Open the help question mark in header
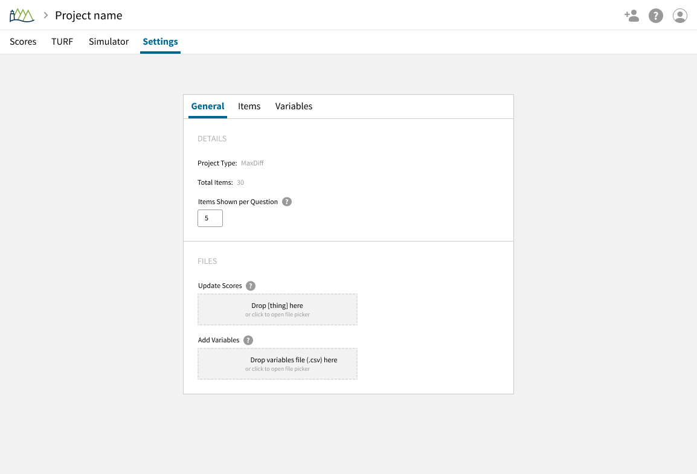This screenshot has width=697, height=474. coord(656,16)
